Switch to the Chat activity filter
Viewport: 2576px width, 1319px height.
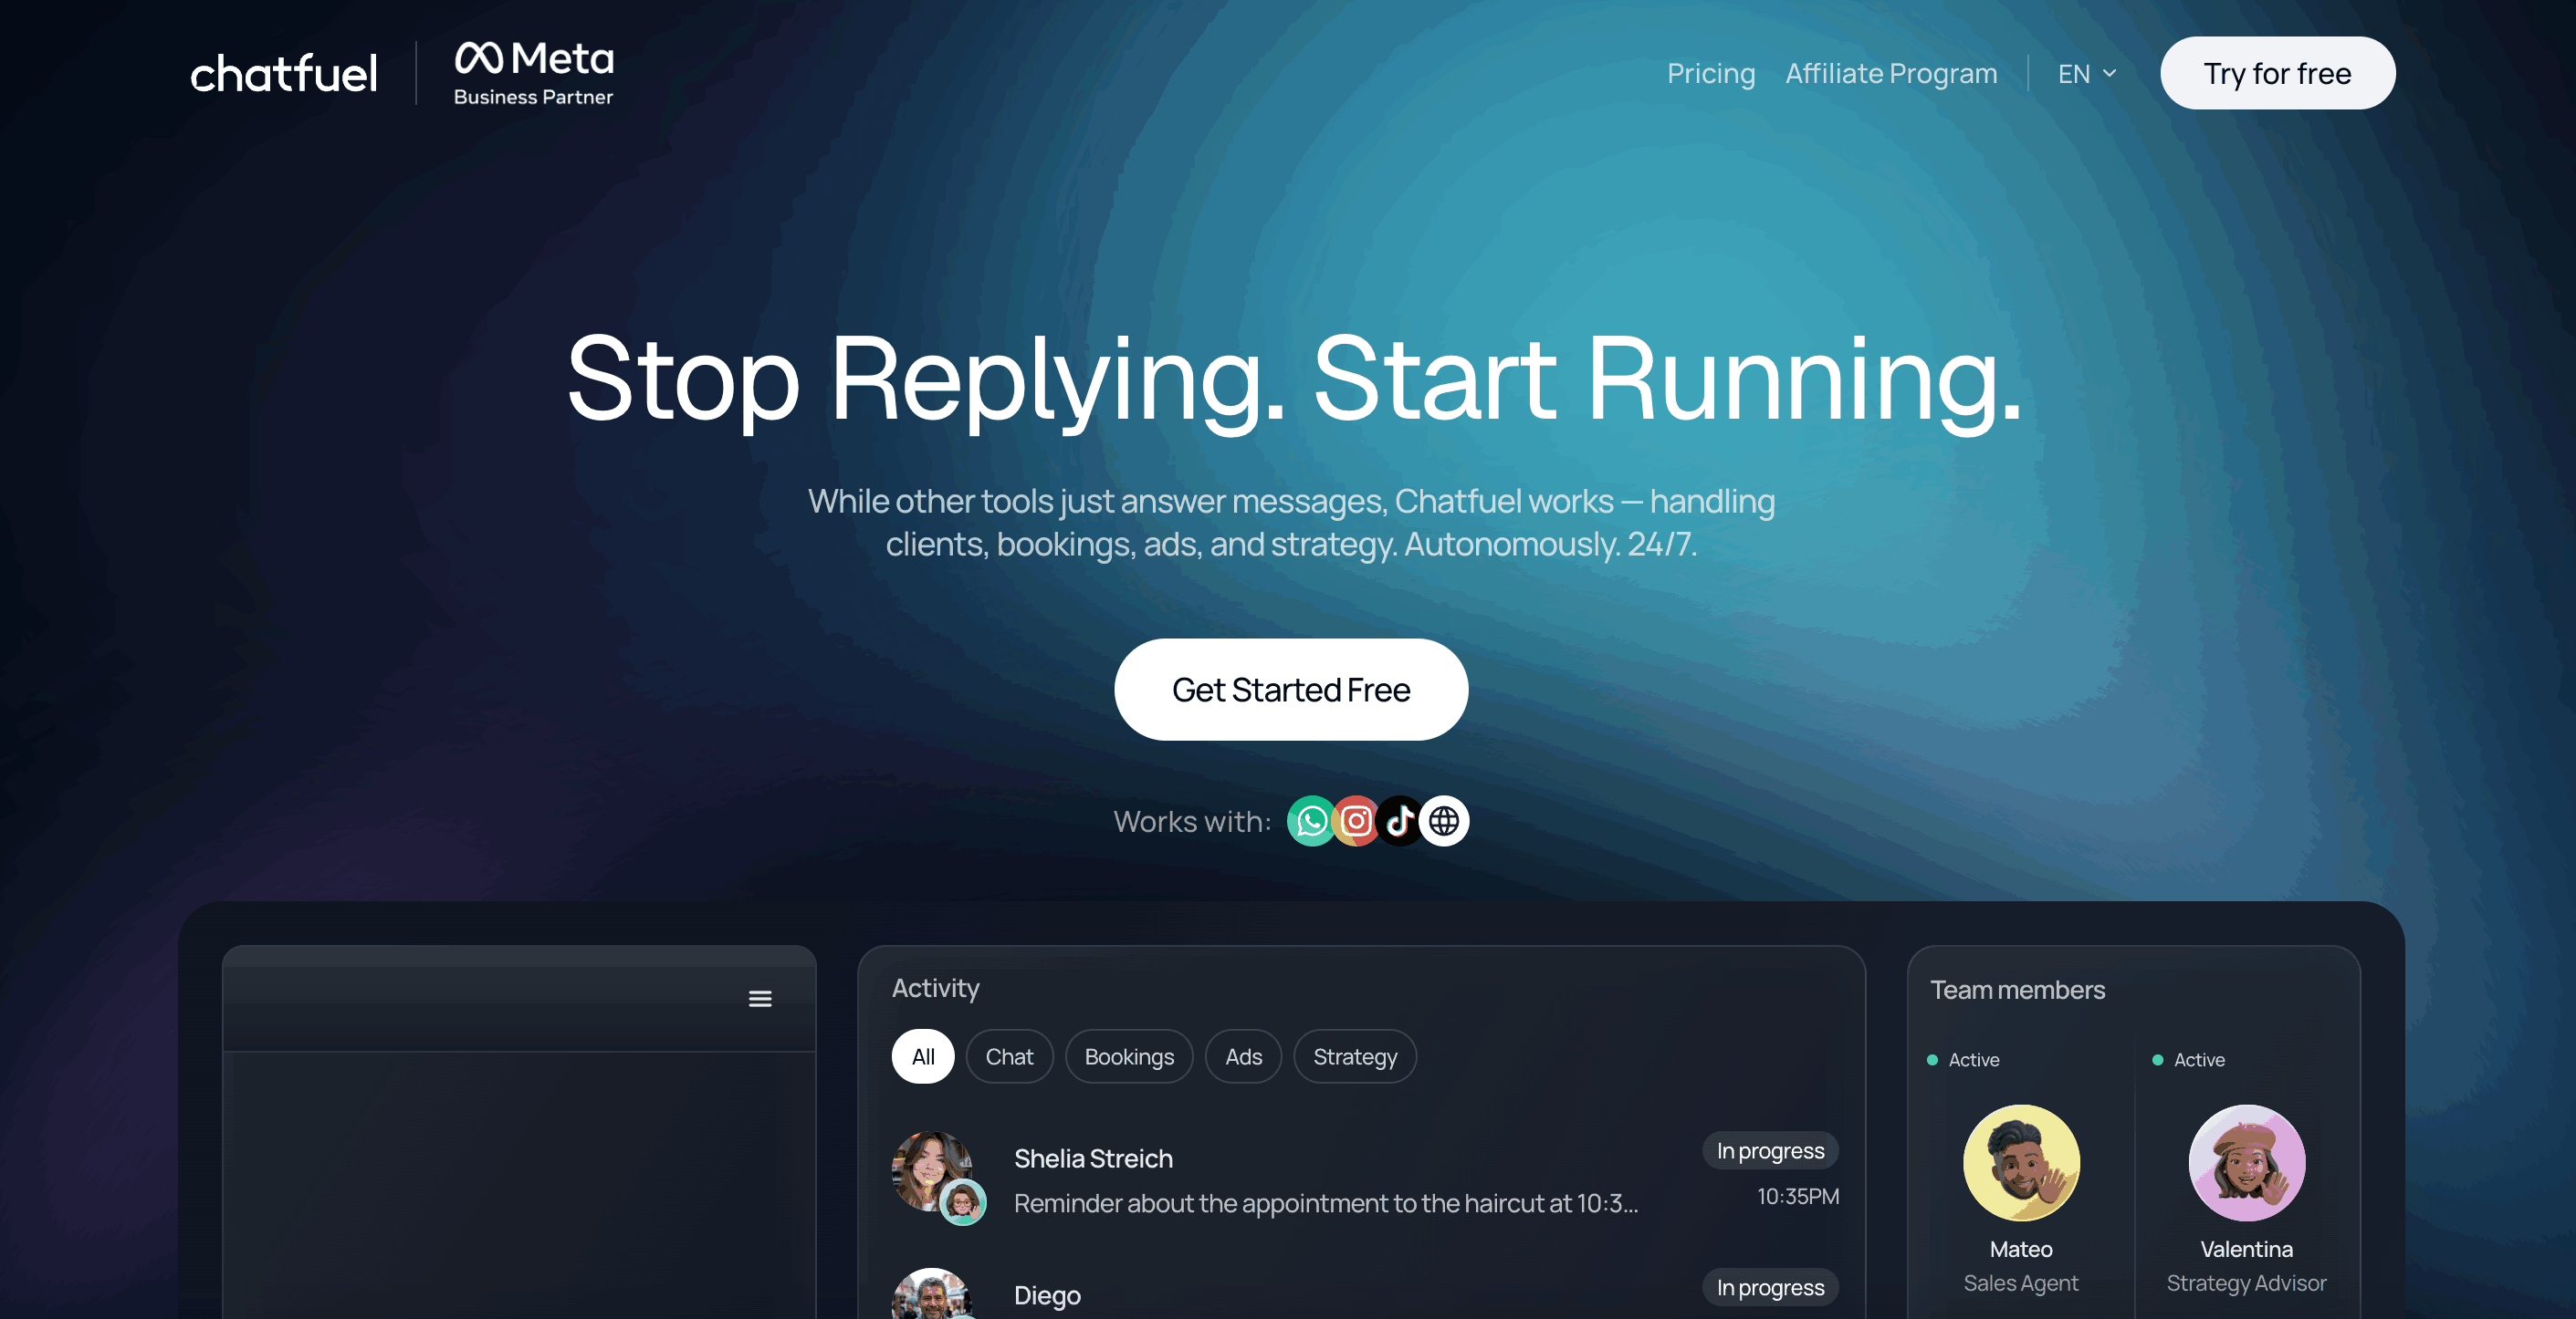pos(1009,1056)
